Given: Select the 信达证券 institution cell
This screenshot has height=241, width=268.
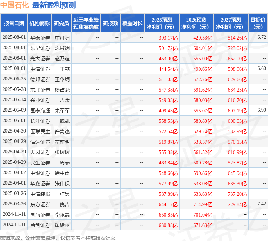Looking at the screenshot, I should 40,142.
